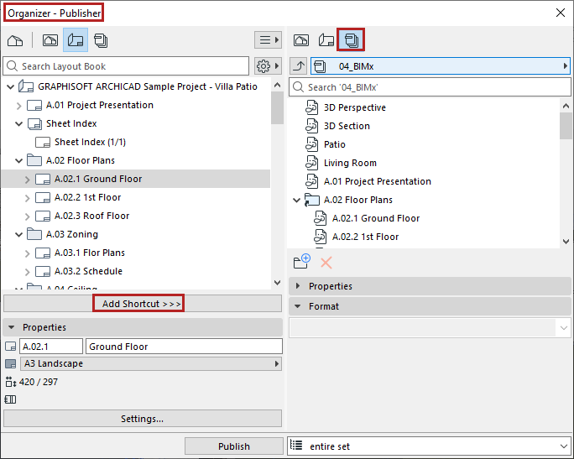
Task: Select 3D Perspective publisher item
Action: [355, 107]
